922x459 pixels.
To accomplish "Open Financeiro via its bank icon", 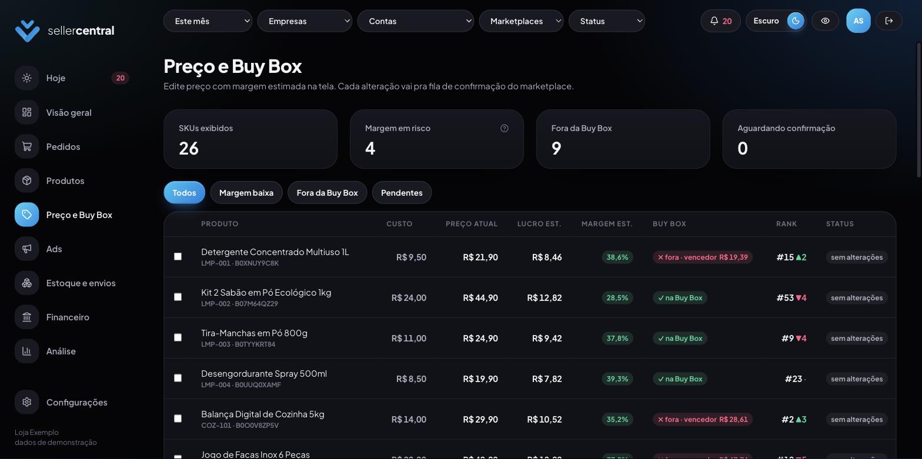I will [26, 317].
